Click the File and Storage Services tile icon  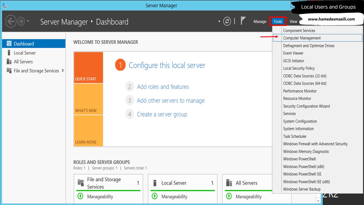click(81, 183)
